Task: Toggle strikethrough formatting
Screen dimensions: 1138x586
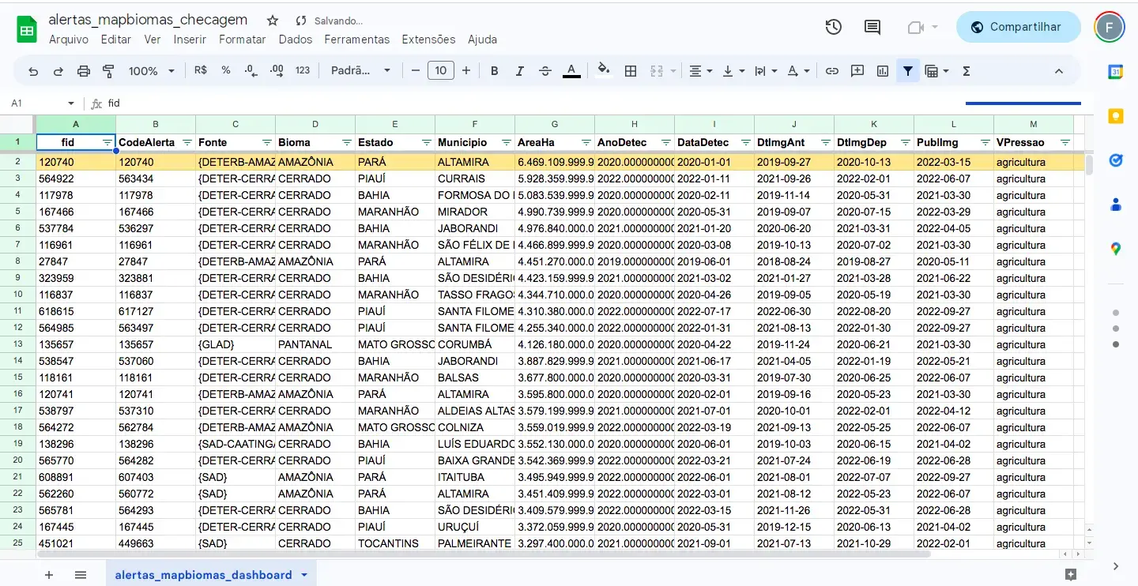Action: (x=545, y=71)
